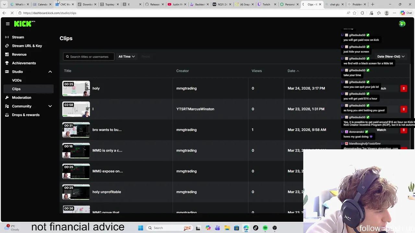Screen dimensions: 415x233
Task: Open the hamburger menu beside Kick logo
Action: click(8, 24)
